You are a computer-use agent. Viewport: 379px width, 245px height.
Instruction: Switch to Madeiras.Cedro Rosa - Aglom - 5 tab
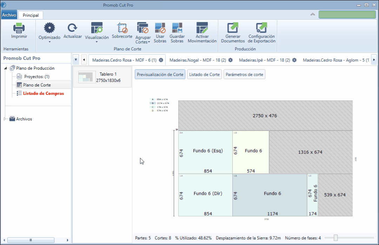tap(336, 60)
